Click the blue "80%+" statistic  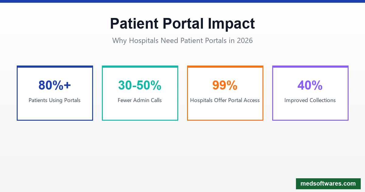pyautogui.click(x=55, y=85)
